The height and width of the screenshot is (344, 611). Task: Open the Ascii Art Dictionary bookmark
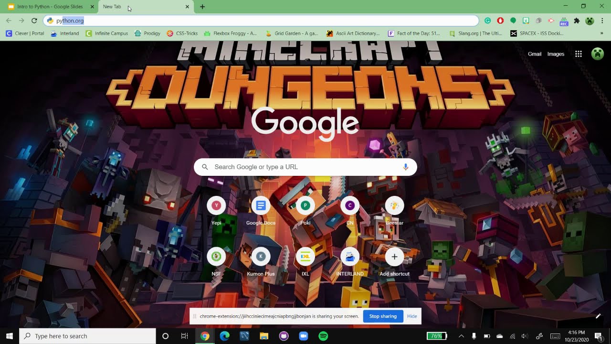tap(353, 33)
